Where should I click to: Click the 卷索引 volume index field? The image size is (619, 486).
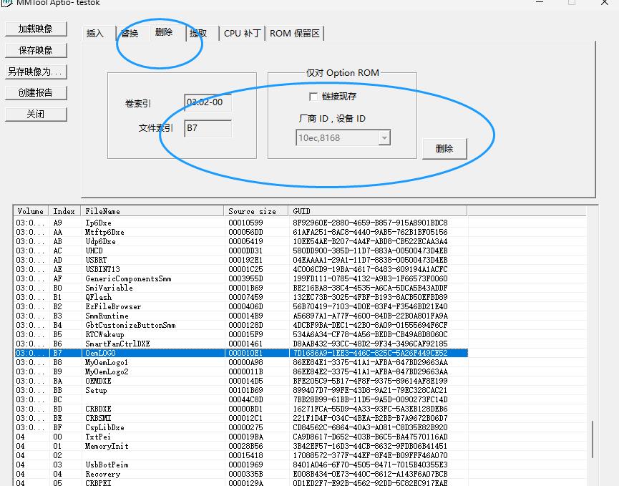tap(208, 102)
